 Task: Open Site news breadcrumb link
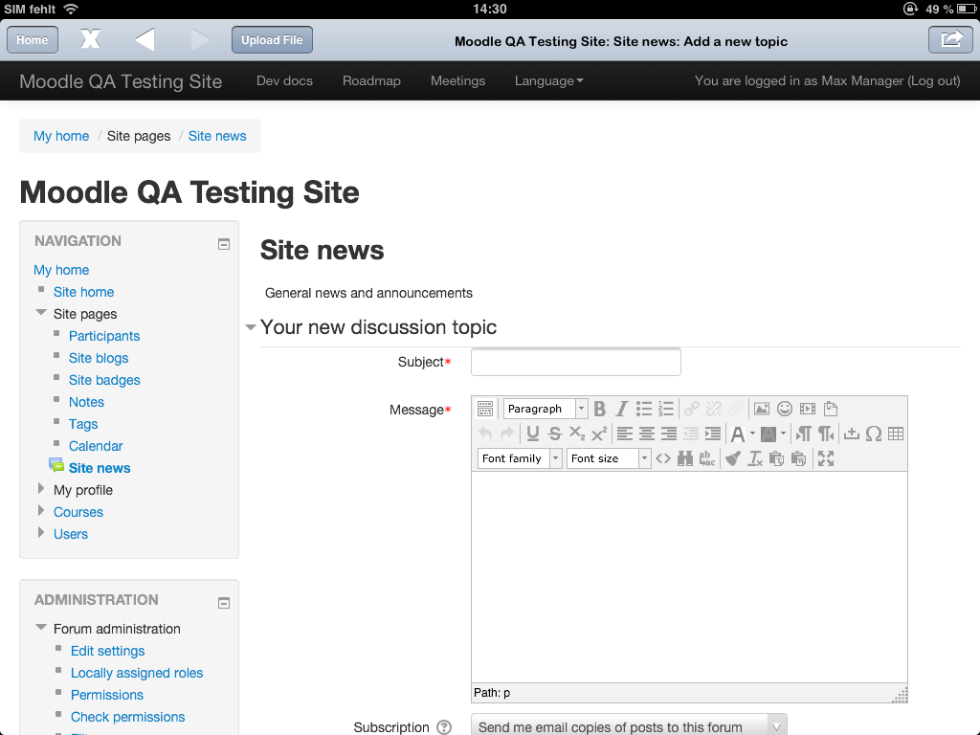(217, 136)
